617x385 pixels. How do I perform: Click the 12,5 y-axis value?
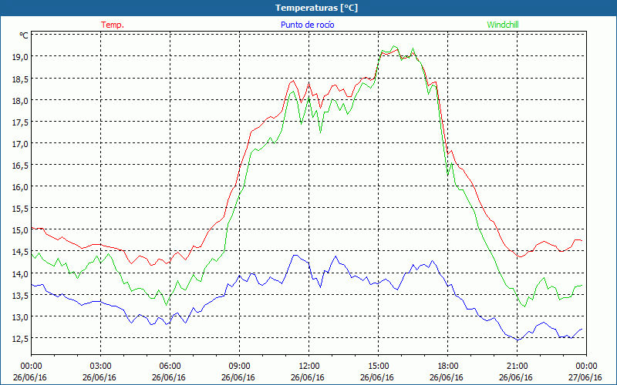click(x=22, y=339)
